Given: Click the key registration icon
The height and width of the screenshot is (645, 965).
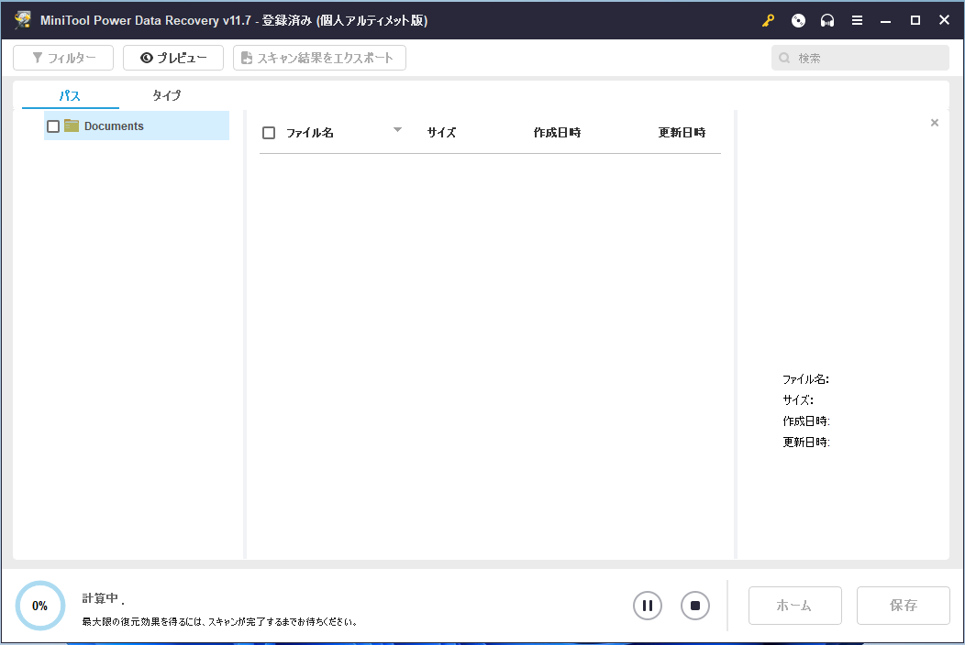Looking at the screenshot, I should pyautogui.click(x=768, y=20).
